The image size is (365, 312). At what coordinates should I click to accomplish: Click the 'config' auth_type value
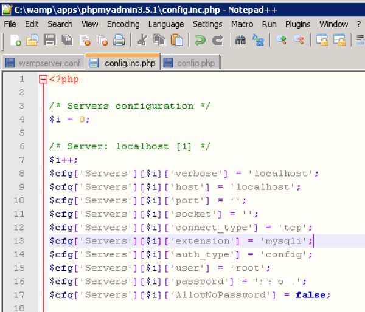[283, 254]
